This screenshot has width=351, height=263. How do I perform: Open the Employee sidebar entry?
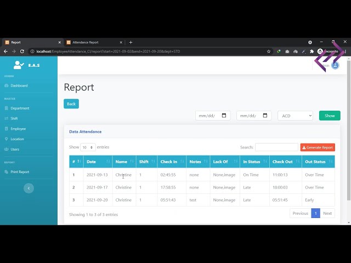[15, 129]
